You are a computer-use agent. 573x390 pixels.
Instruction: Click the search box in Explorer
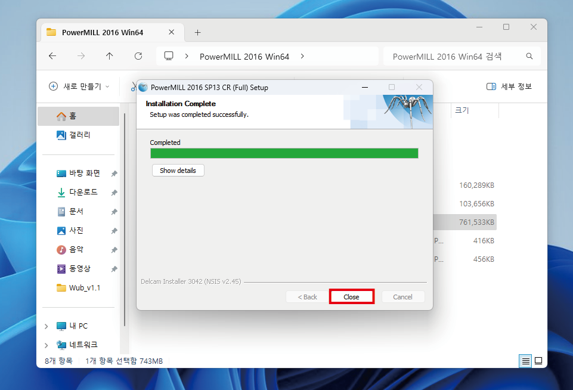point(462,56)
